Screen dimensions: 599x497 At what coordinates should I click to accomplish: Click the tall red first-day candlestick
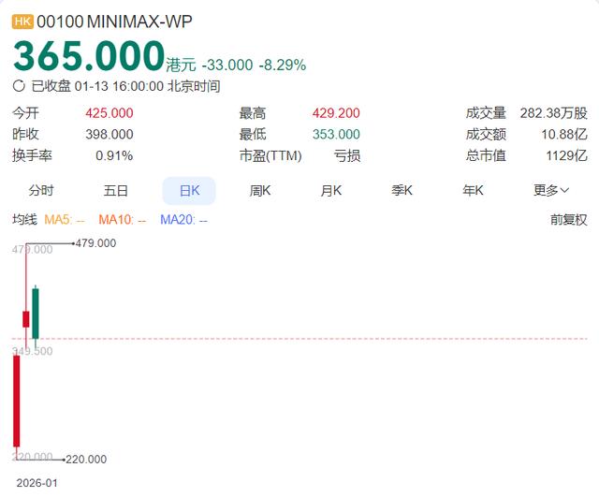(x=16, y=400)
